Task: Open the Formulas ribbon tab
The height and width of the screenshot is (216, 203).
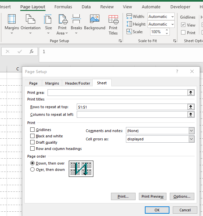Action: coord(63,7)
